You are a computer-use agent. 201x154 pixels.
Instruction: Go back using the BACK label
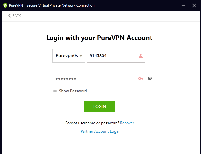pos(16,16)
